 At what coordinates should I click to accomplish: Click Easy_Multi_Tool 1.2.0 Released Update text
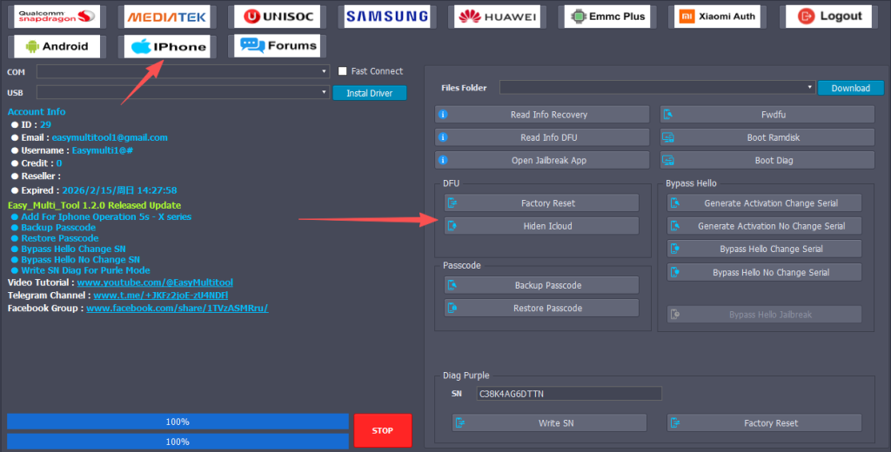(94, 205)
